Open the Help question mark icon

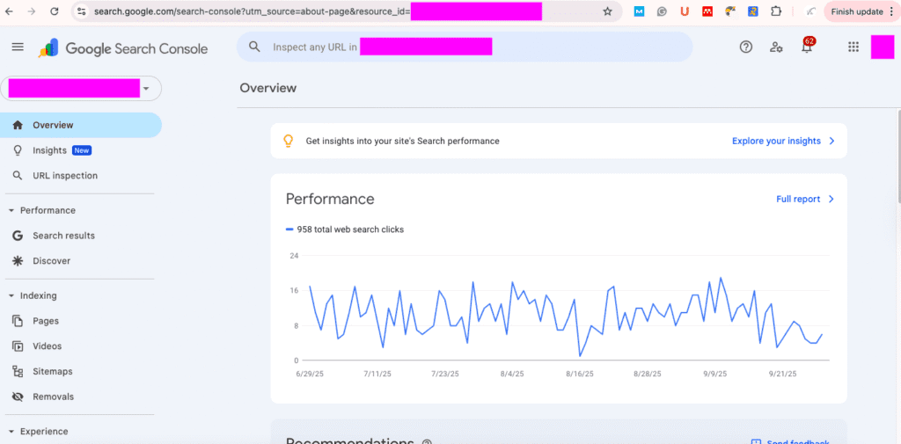tap(746, 47)
